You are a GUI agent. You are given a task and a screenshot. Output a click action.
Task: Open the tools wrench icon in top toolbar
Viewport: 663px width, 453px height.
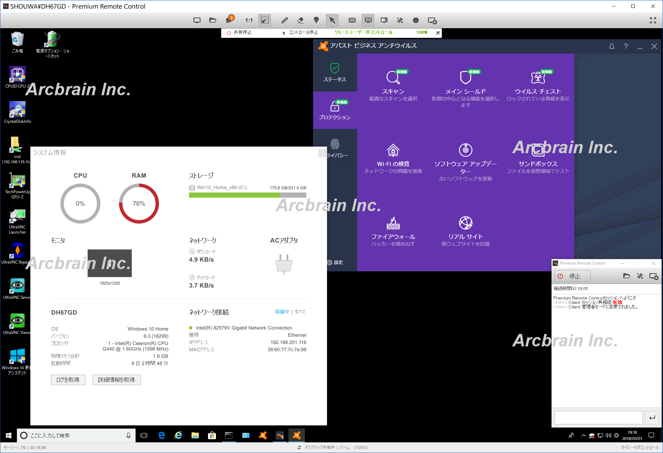coord(400,20)
